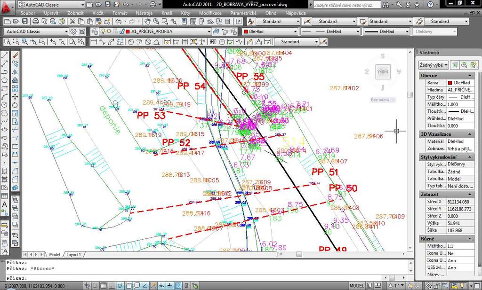Activate the Pan hand tool
482x290 pixels.
(x=147, y=22)
